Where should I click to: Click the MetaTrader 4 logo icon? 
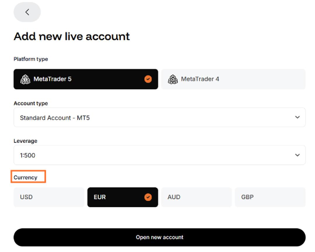[173, 79]
